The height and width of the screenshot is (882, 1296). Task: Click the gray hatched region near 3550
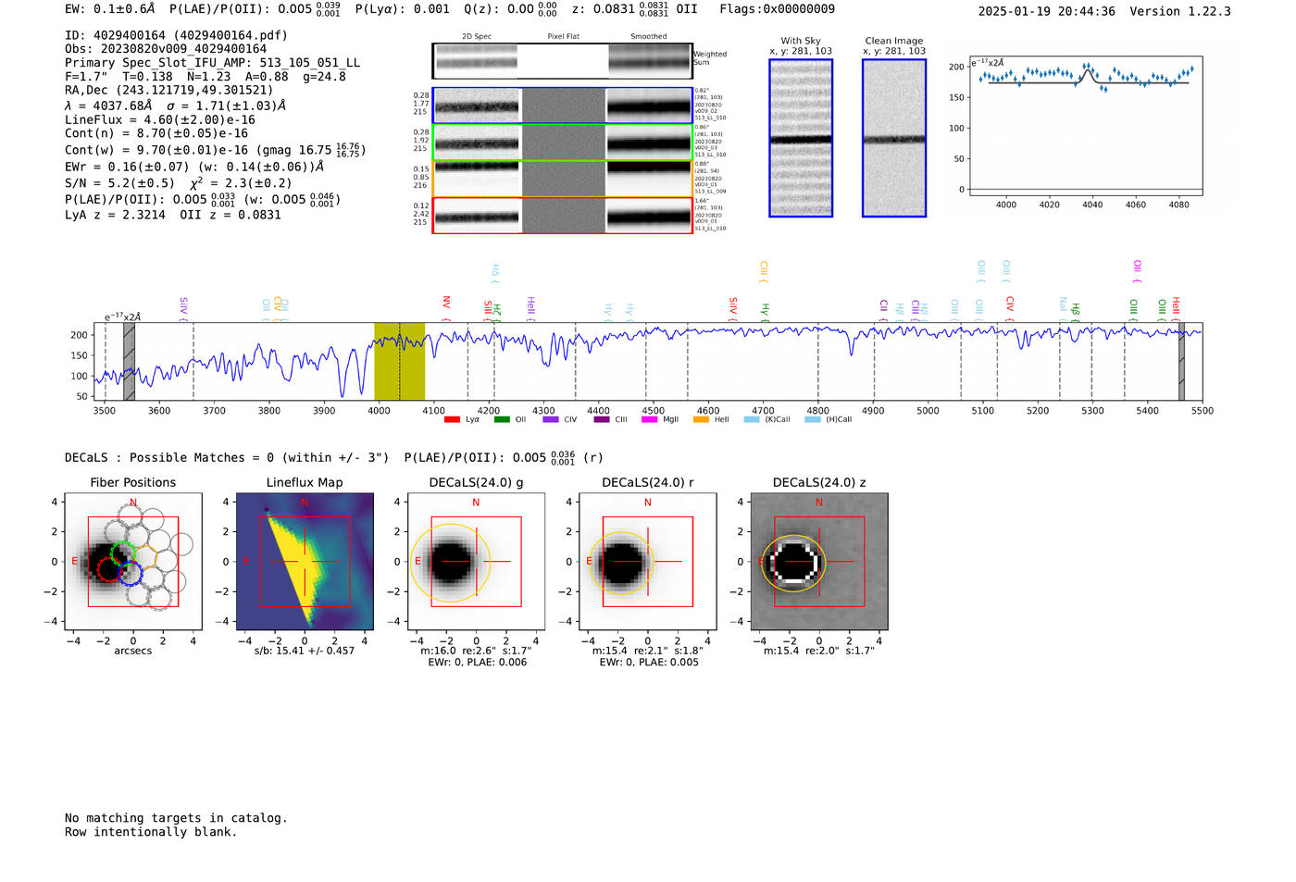(x=129, y=361)
